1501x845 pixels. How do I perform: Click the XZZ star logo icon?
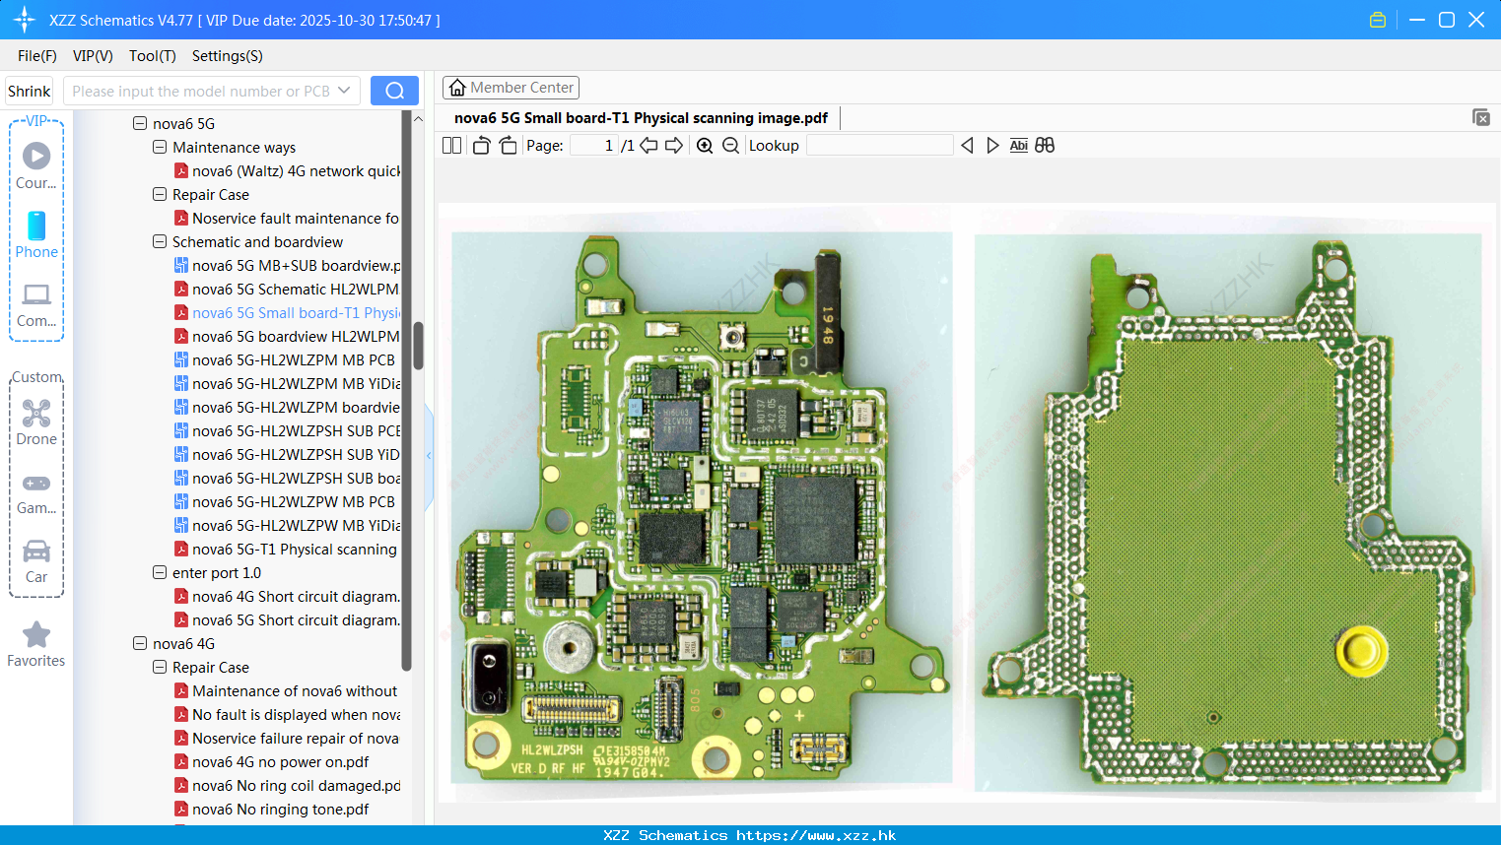[25, 20]
